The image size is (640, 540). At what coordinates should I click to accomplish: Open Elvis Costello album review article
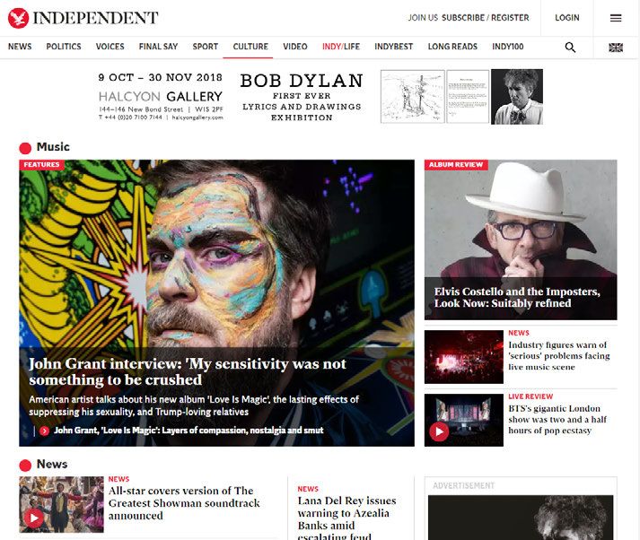click(x=517, y=297)
